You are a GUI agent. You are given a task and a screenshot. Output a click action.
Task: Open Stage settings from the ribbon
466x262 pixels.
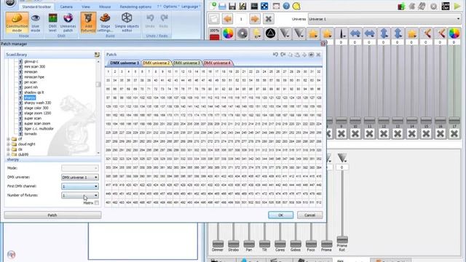[x=105, y=23]
